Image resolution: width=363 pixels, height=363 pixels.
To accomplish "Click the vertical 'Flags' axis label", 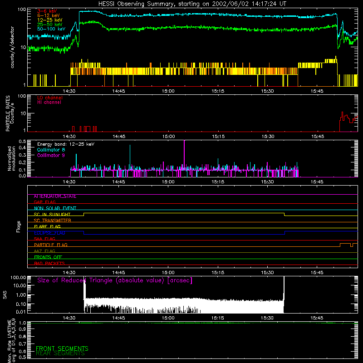I will coord(18,227).
